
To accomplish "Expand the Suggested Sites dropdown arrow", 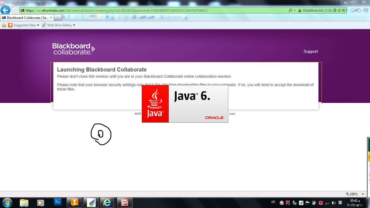I will tap(38, 25).
